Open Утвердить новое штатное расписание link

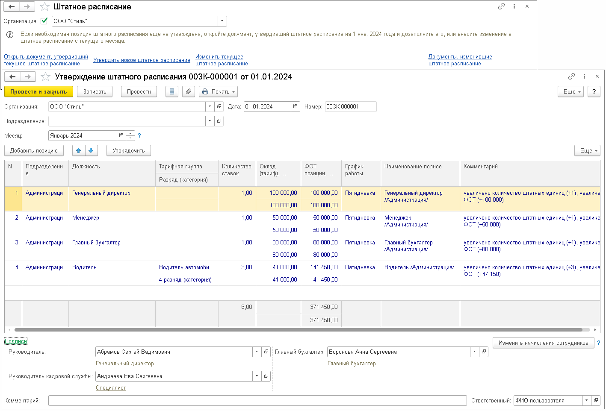click(142, 60)
